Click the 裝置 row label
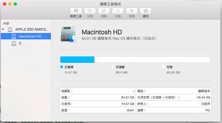This screenshot has width=222, height=123. [65, 110]
